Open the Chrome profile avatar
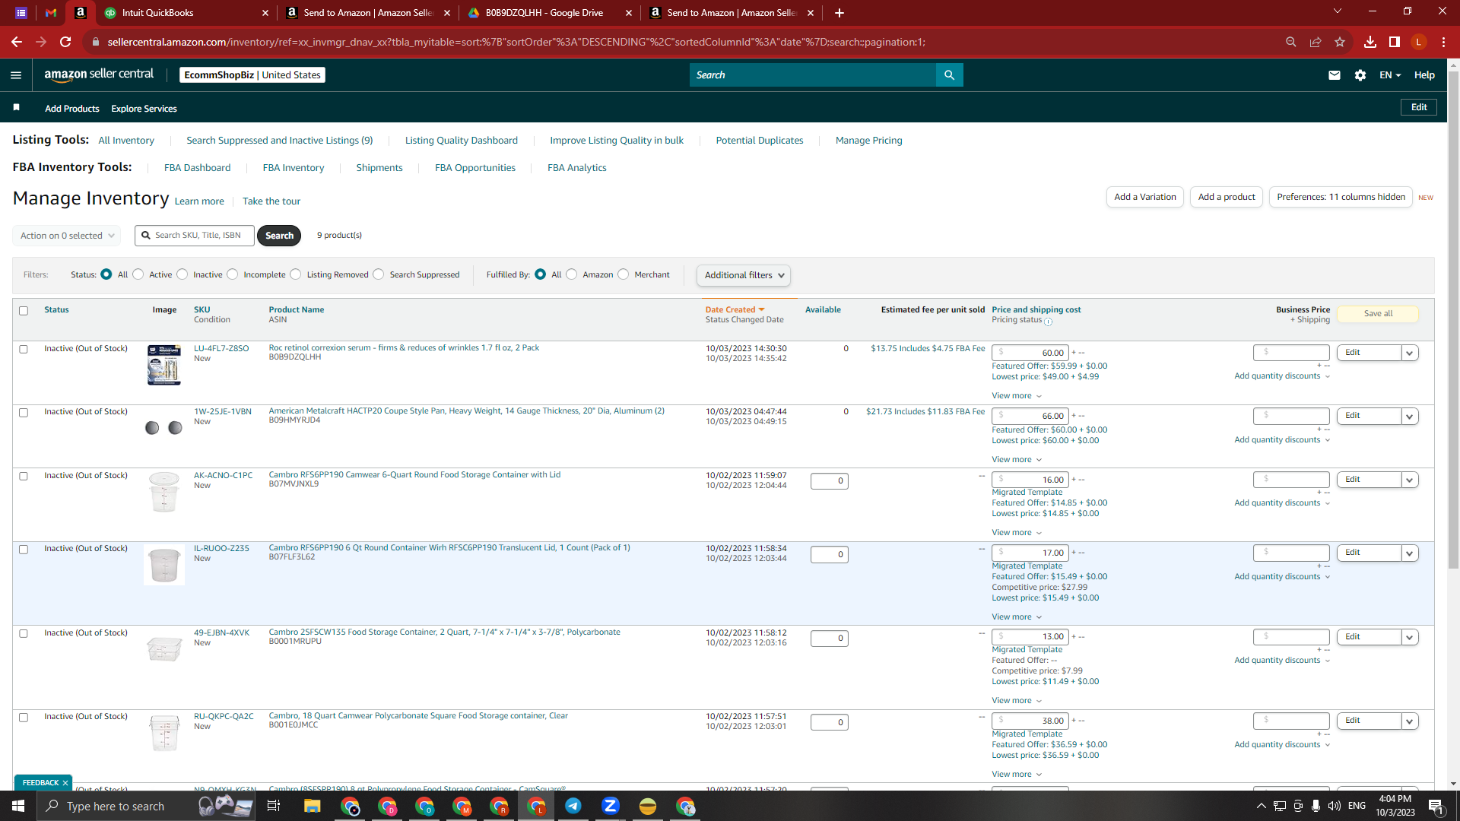Screen dimensions: 1460x821 (1419, 42)
